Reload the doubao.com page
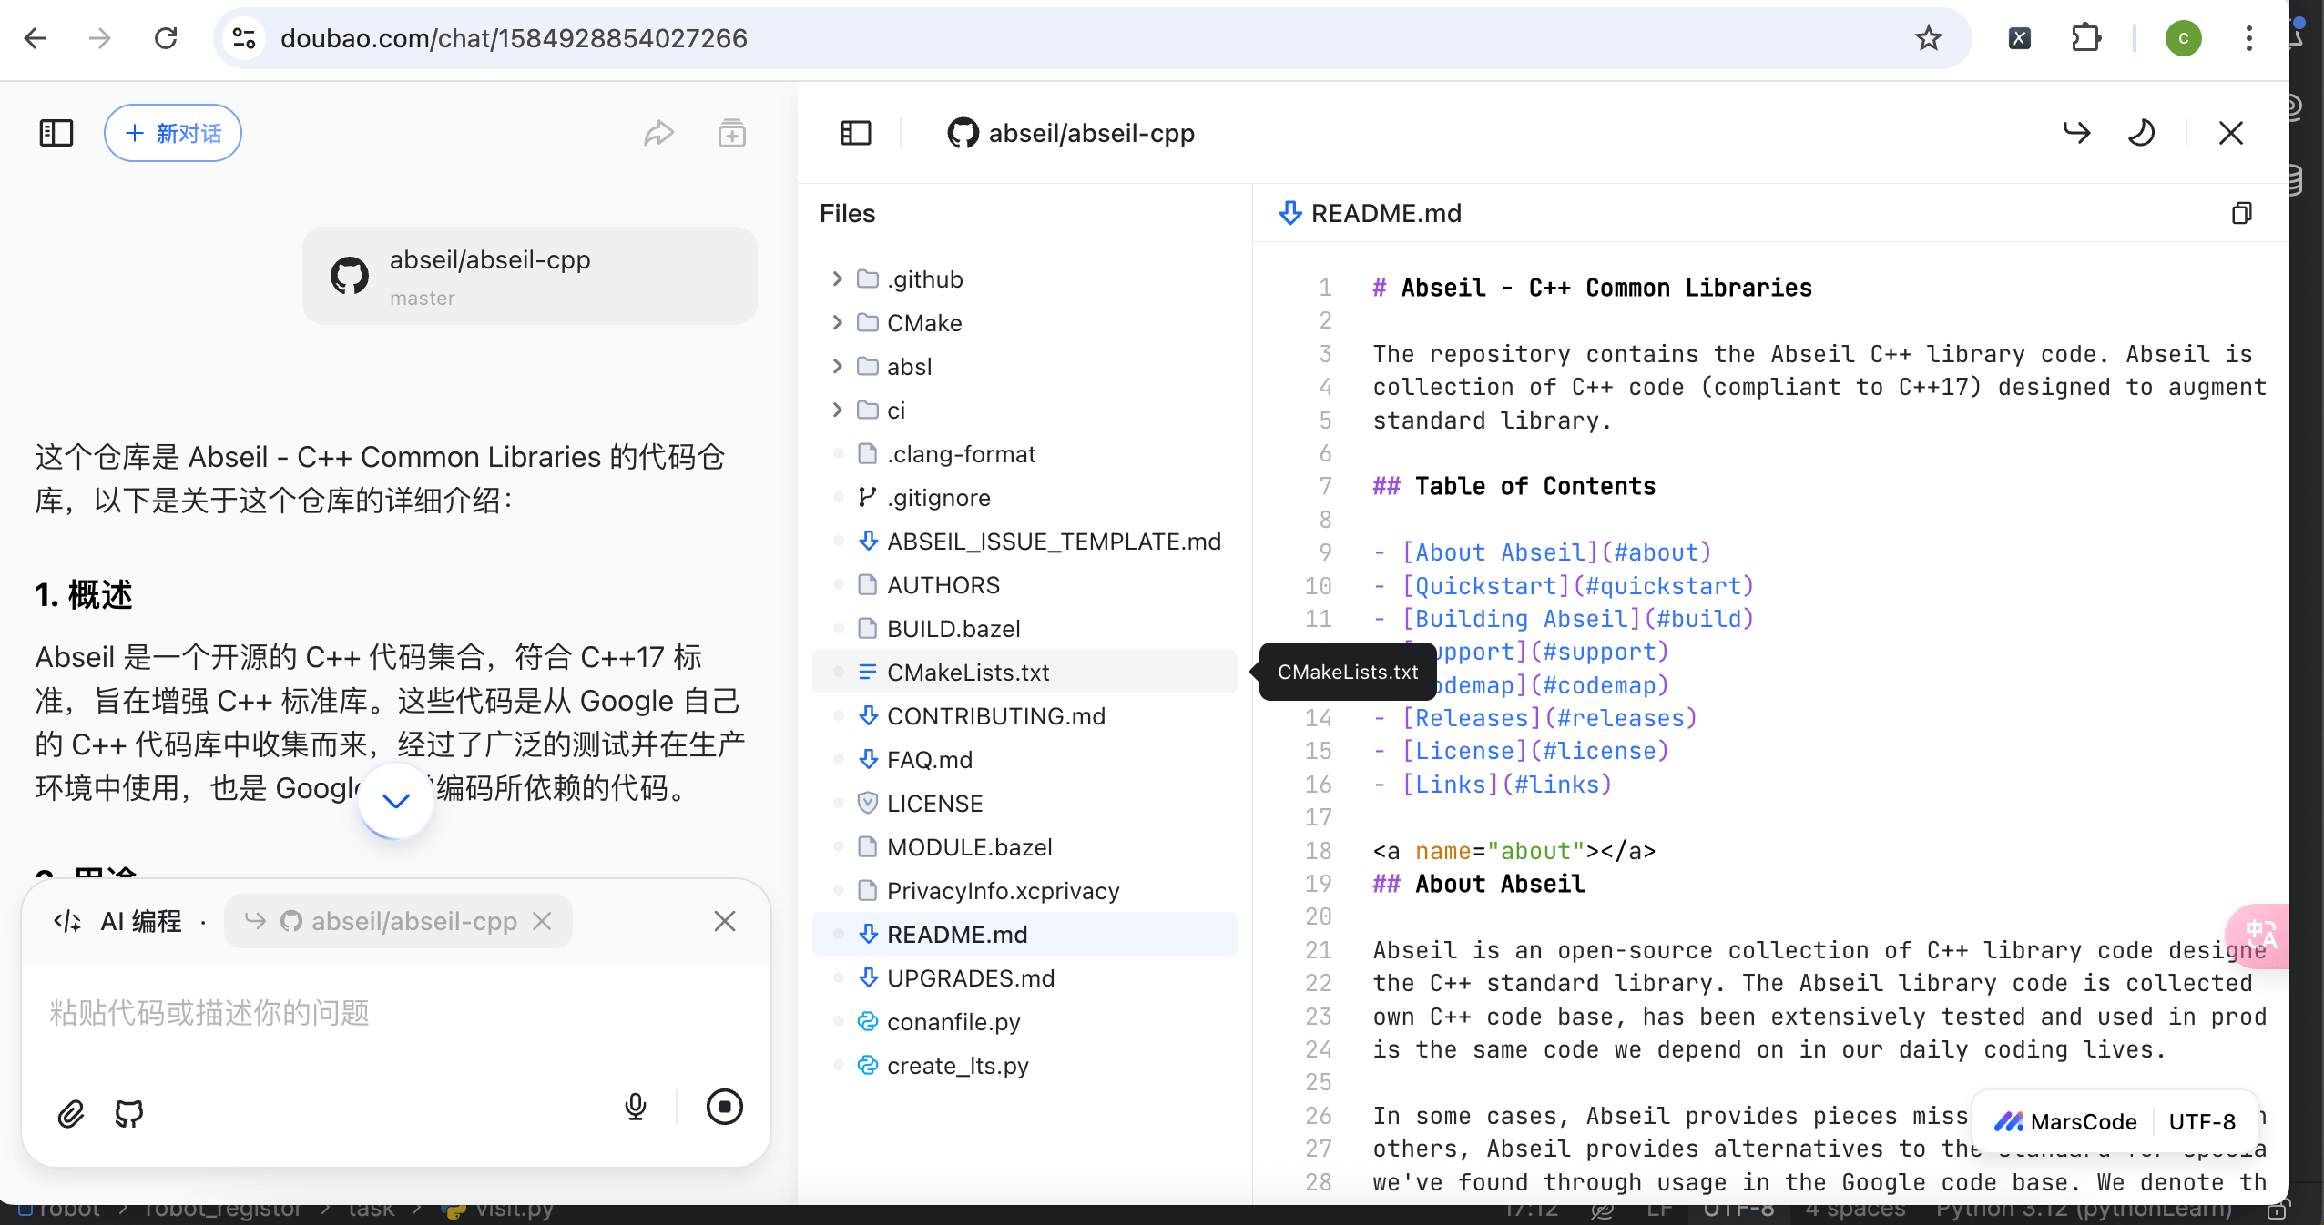2324x1225 pixels. coord(166,38)
